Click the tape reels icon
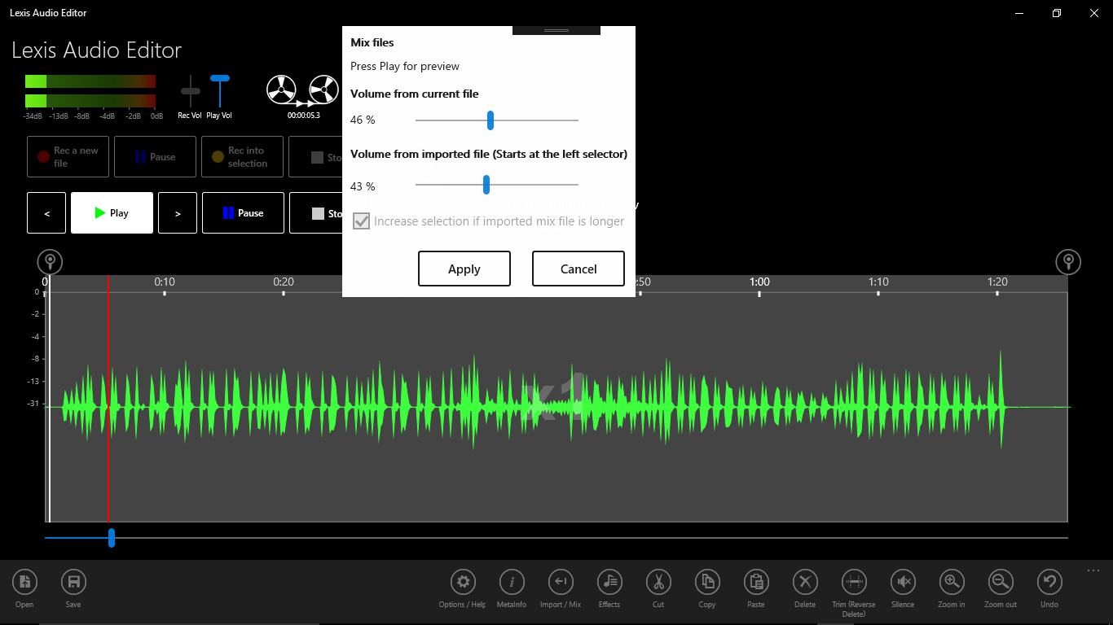Image resolution: width=1113 pixels, height=625 pixels. (302, 91)
